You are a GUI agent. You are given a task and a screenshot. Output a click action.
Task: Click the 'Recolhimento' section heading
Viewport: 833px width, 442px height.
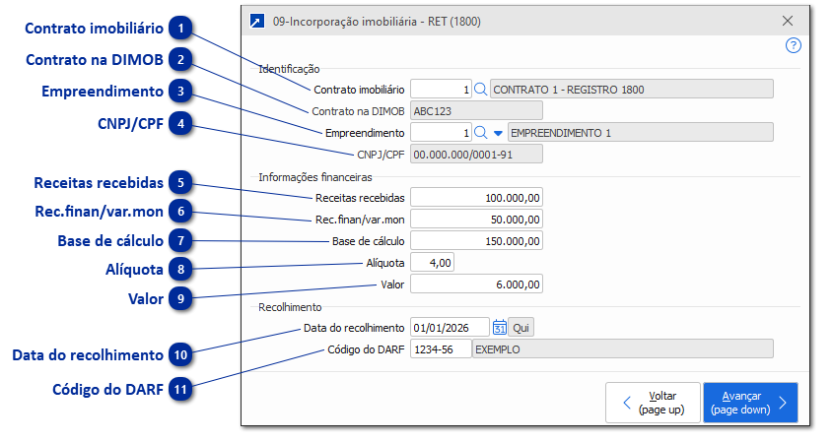290,307
